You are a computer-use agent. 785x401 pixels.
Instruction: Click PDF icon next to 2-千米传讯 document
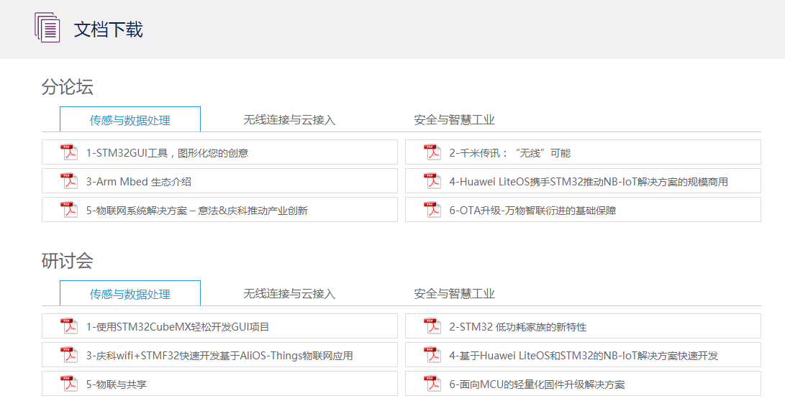[432, 152]
